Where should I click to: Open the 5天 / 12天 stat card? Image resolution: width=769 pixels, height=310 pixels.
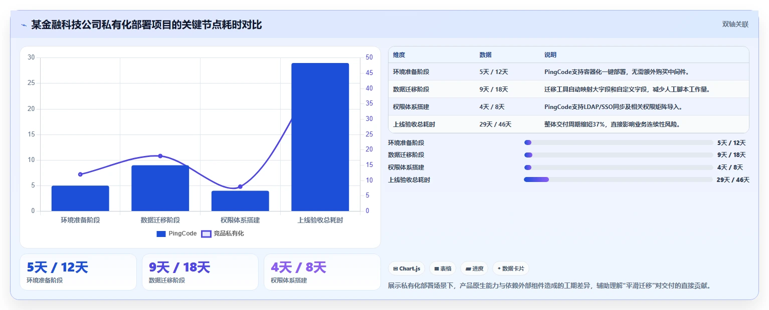tap(78, 272)
